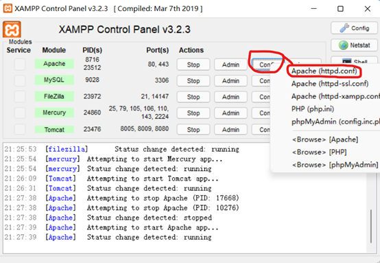
Task: Click the Tomcat ports 8005, 8009, 8080
Action: [x=145, y=128]
